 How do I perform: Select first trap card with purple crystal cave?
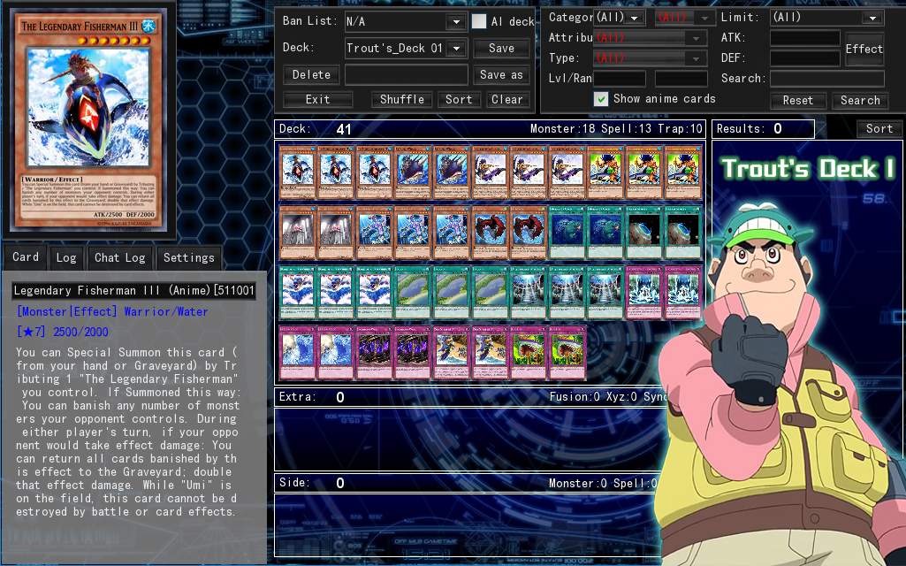coord(375,353)
